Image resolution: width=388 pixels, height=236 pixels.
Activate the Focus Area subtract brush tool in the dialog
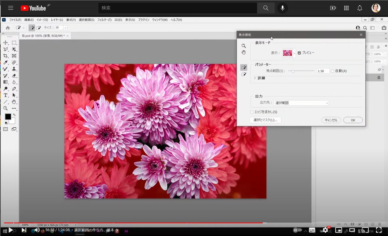pyautogui.click(x=244, y=74)
